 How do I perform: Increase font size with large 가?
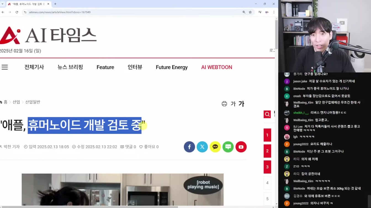pos(242,104)
